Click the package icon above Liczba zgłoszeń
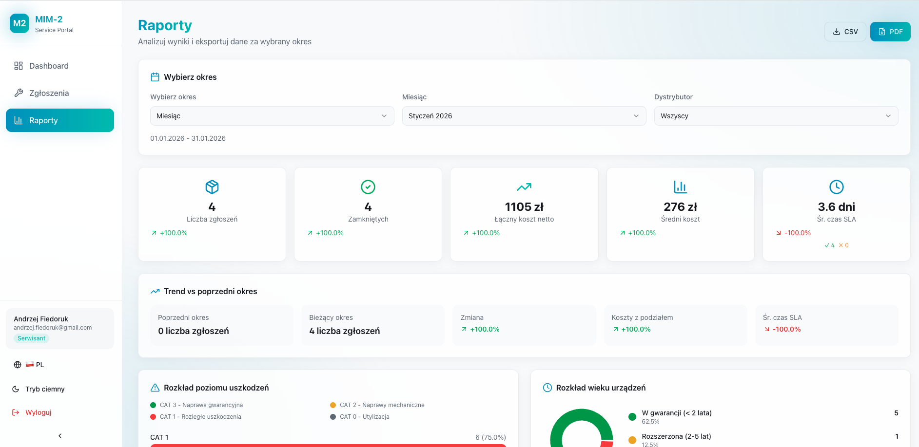This screenshot has width=919, height=447. pos(212,187)
